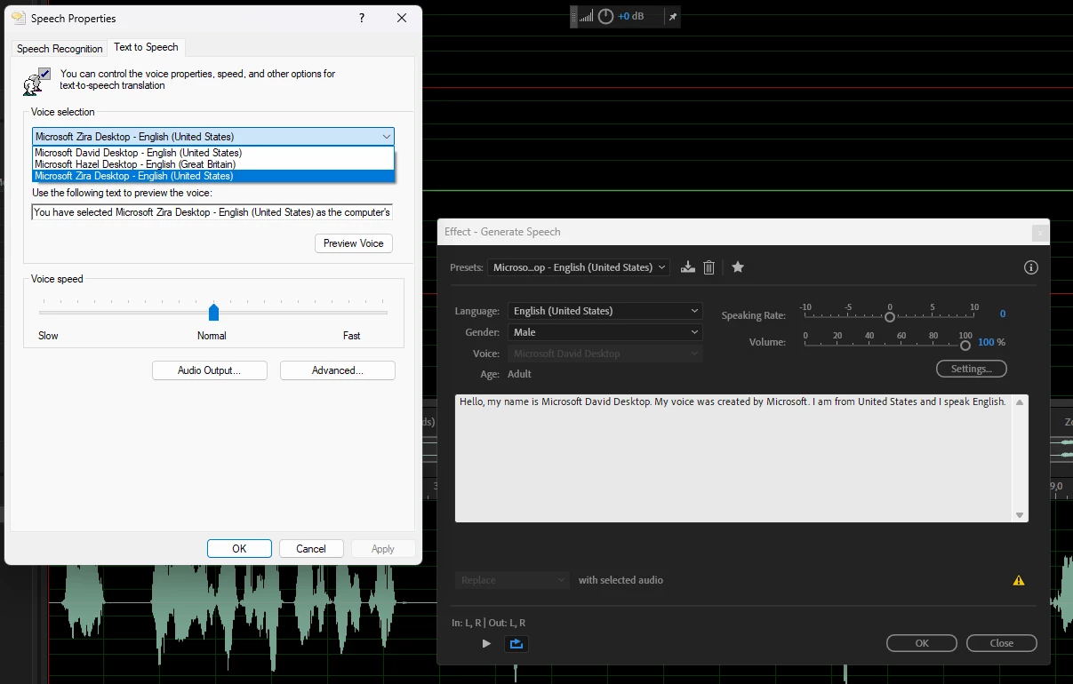Click the Volume slider handle at 100
This screenshot has height=684, width=1073.
click(x=965, y=346)
